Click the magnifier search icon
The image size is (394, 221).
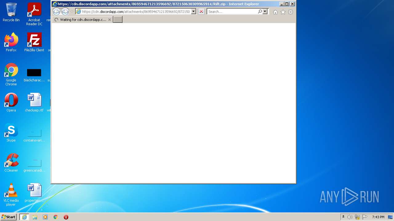(260, 12)
